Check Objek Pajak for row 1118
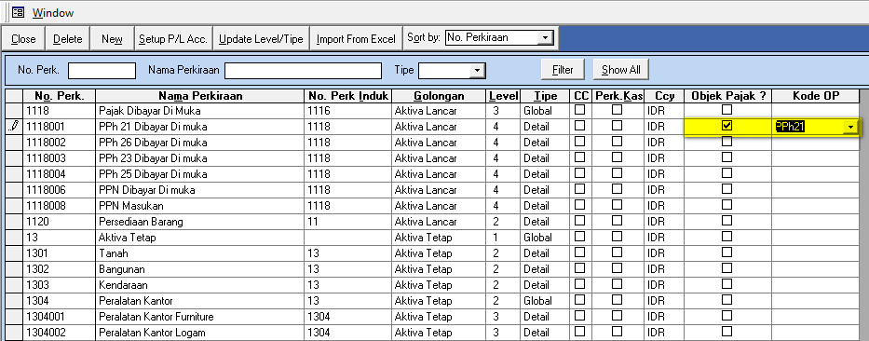The height and width of the screenshot is (341, 869). click(727, 110)
